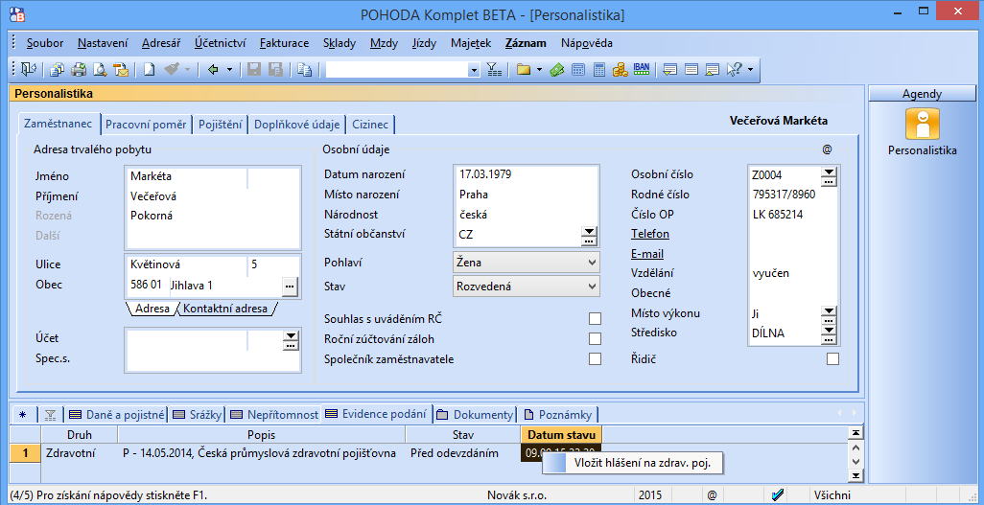This screenshot has width=984, height=505.
Task: Tick Společník zaměstnavatele checkbox
Action: tap(595, 358)
